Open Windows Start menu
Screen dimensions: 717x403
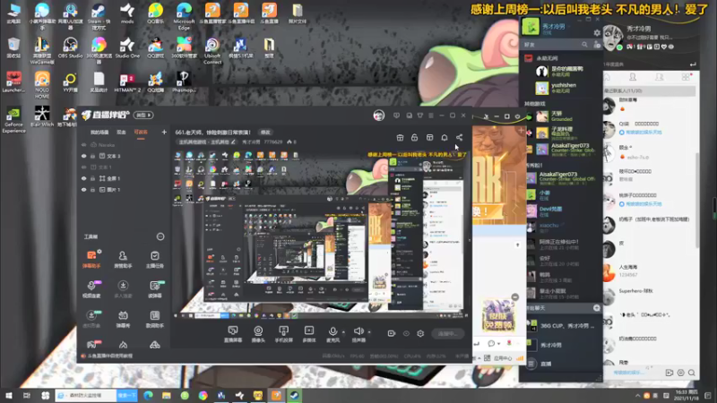9,395
